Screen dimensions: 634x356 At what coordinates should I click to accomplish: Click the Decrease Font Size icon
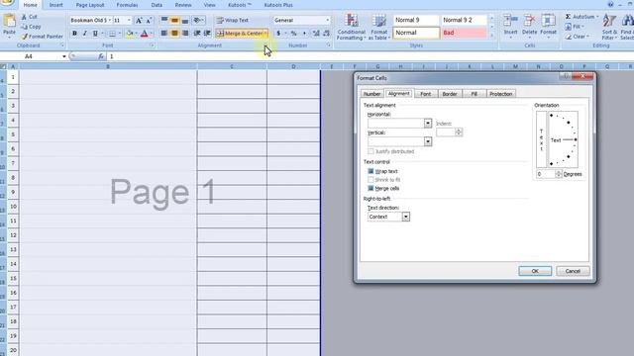(x=149, y=20)
